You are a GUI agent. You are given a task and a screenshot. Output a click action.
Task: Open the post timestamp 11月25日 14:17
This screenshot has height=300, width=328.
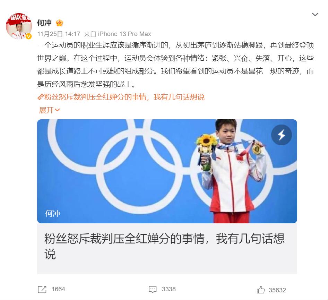tap(59, 34)
